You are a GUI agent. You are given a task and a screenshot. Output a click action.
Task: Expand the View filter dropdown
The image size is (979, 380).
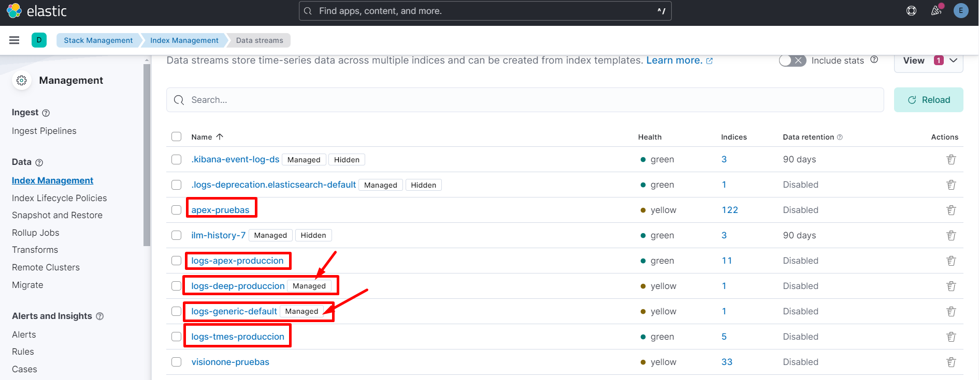929,61
